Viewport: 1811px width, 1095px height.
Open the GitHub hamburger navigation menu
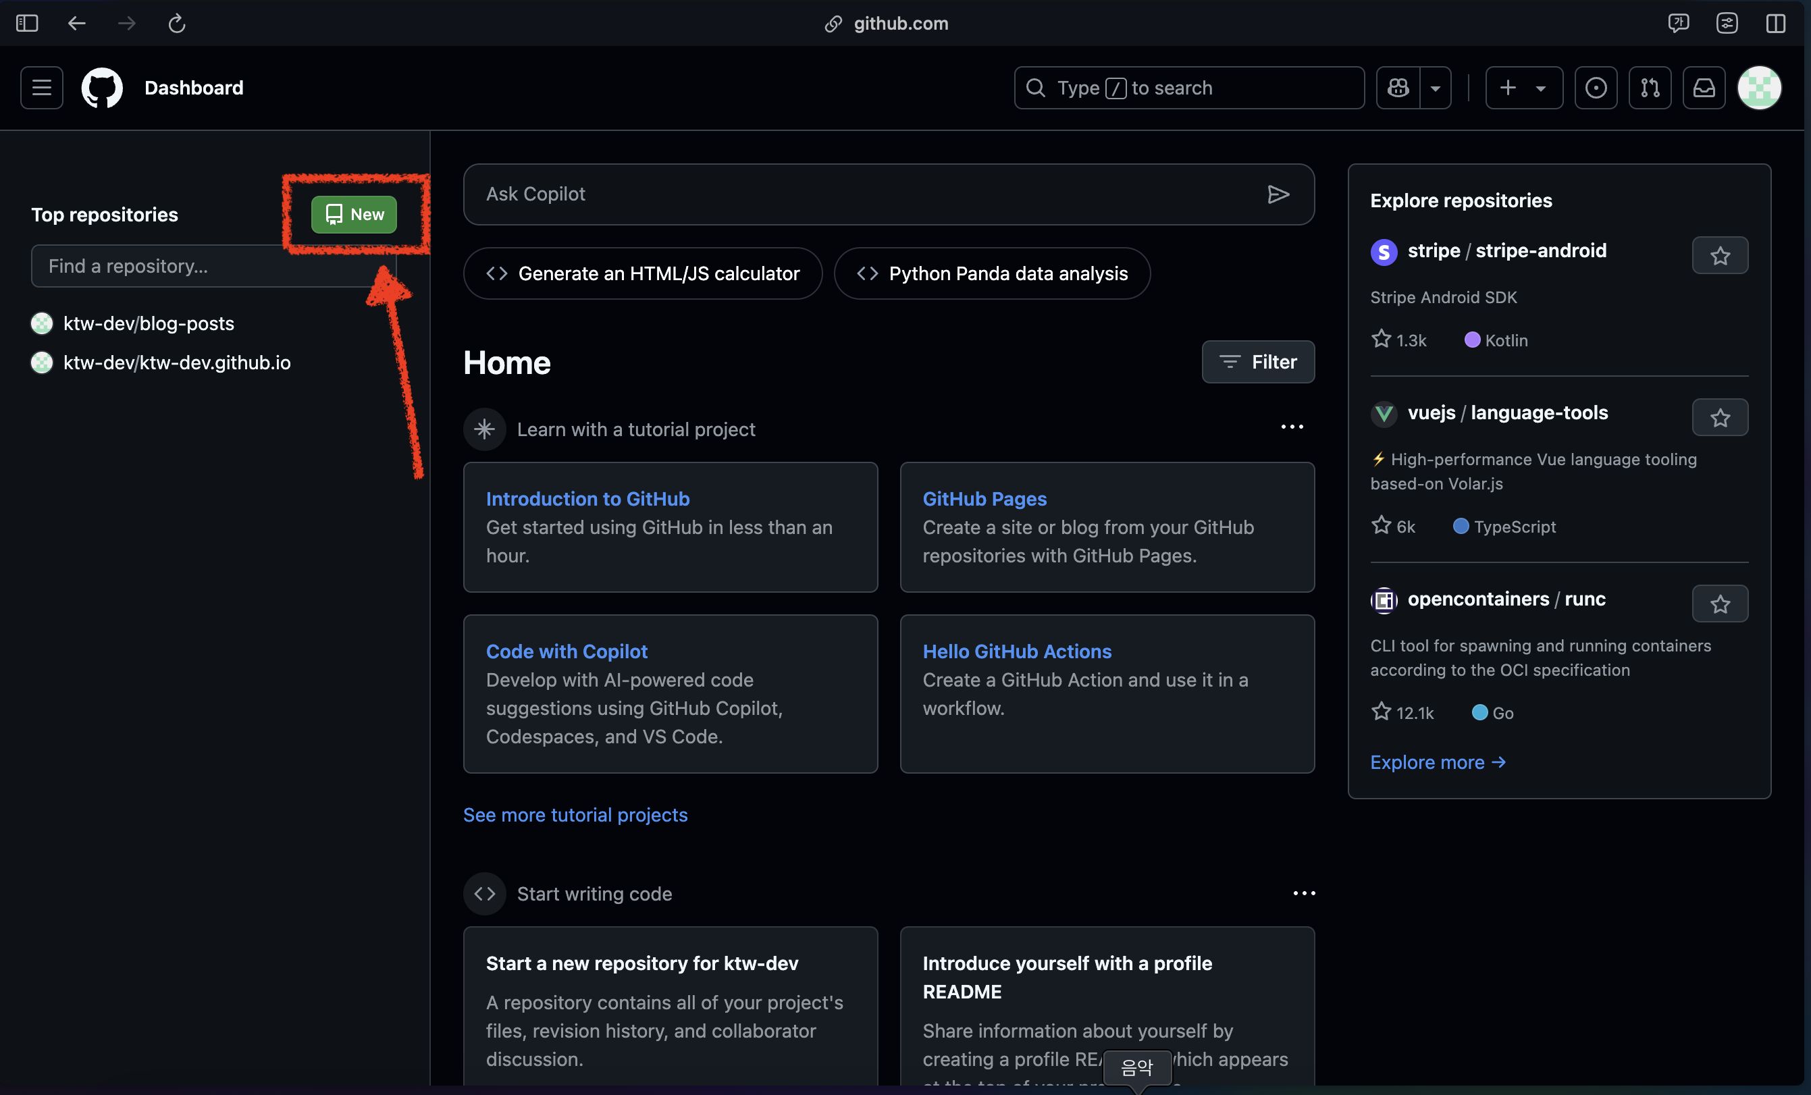[x=41, y=88]
